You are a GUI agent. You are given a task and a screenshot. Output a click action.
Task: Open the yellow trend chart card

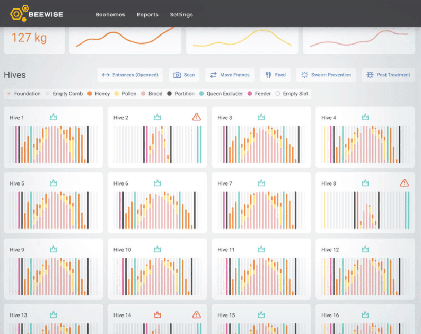pos(242,40)
